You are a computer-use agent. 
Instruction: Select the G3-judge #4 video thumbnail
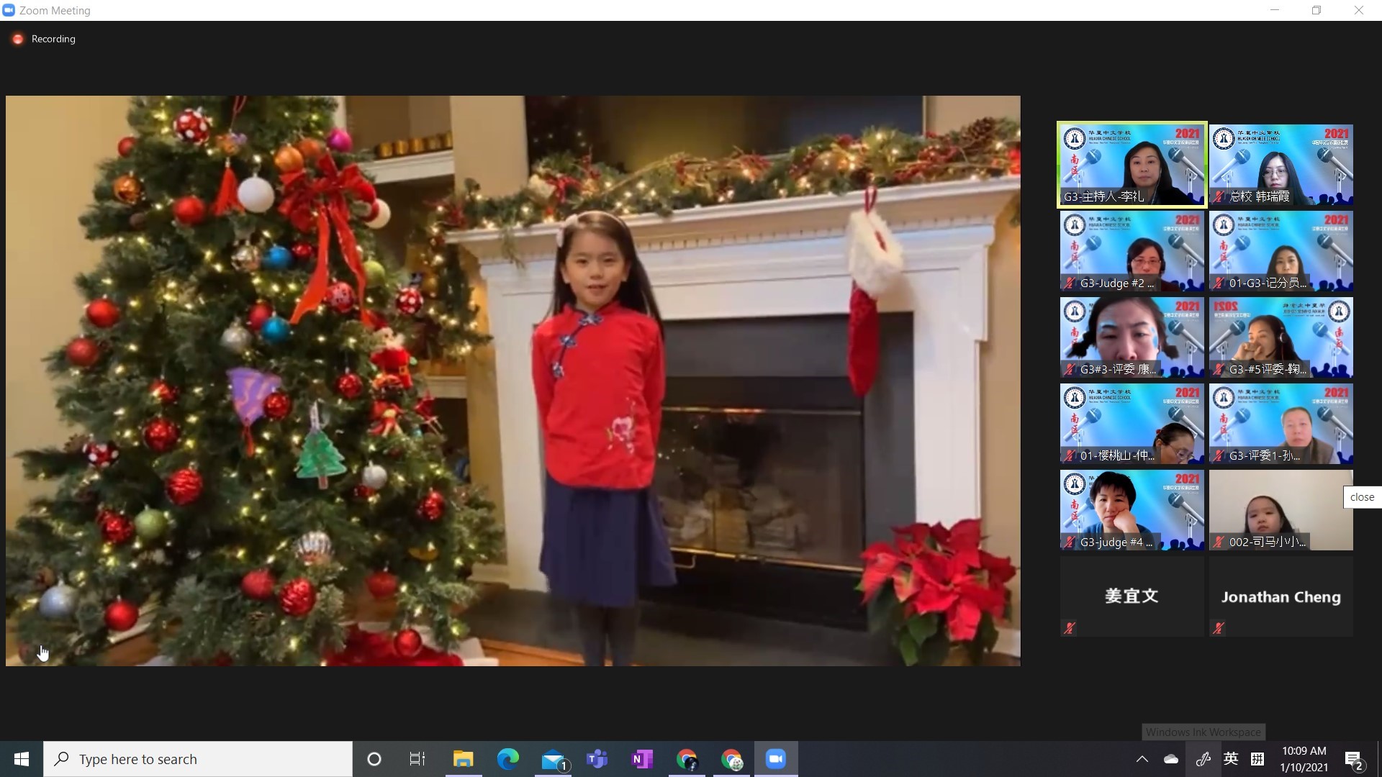click(1132, 510)
